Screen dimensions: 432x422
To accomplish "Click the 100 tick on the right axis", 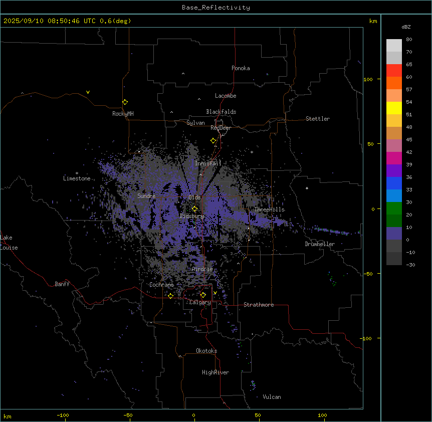I will pyautogui.click(x=368, y=79).
